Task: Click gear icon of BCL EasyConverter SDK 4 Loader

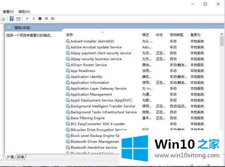Action: pos(68,124)
